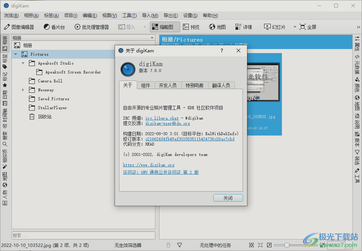
Task: Click the 关闭 button in About dialog
Action: [228, 198]
